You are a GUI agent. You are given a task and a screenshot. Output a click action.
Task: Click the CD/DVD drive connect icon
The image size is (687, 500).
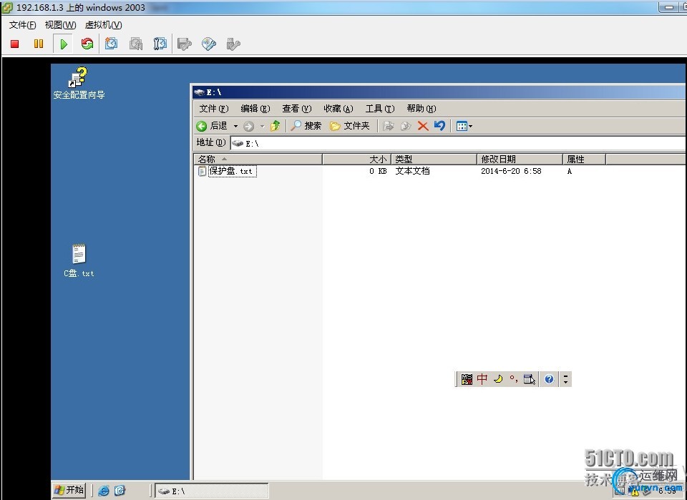click(209, 44)
